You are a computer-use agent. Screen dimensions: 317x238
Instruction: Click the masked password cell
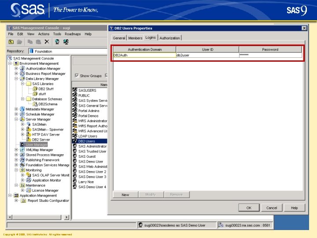click(270, 55)
